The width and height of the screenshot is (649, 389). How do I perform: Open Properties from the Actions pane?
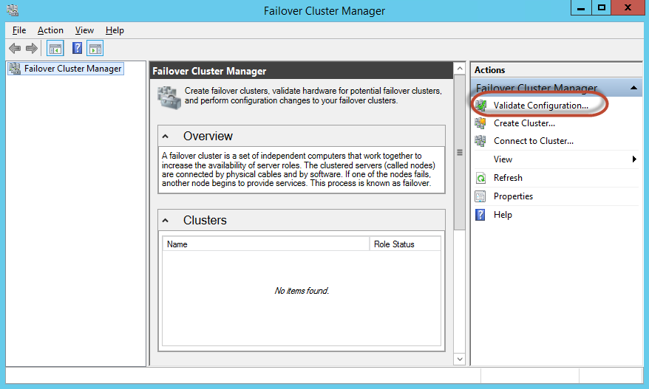point(513,196)
